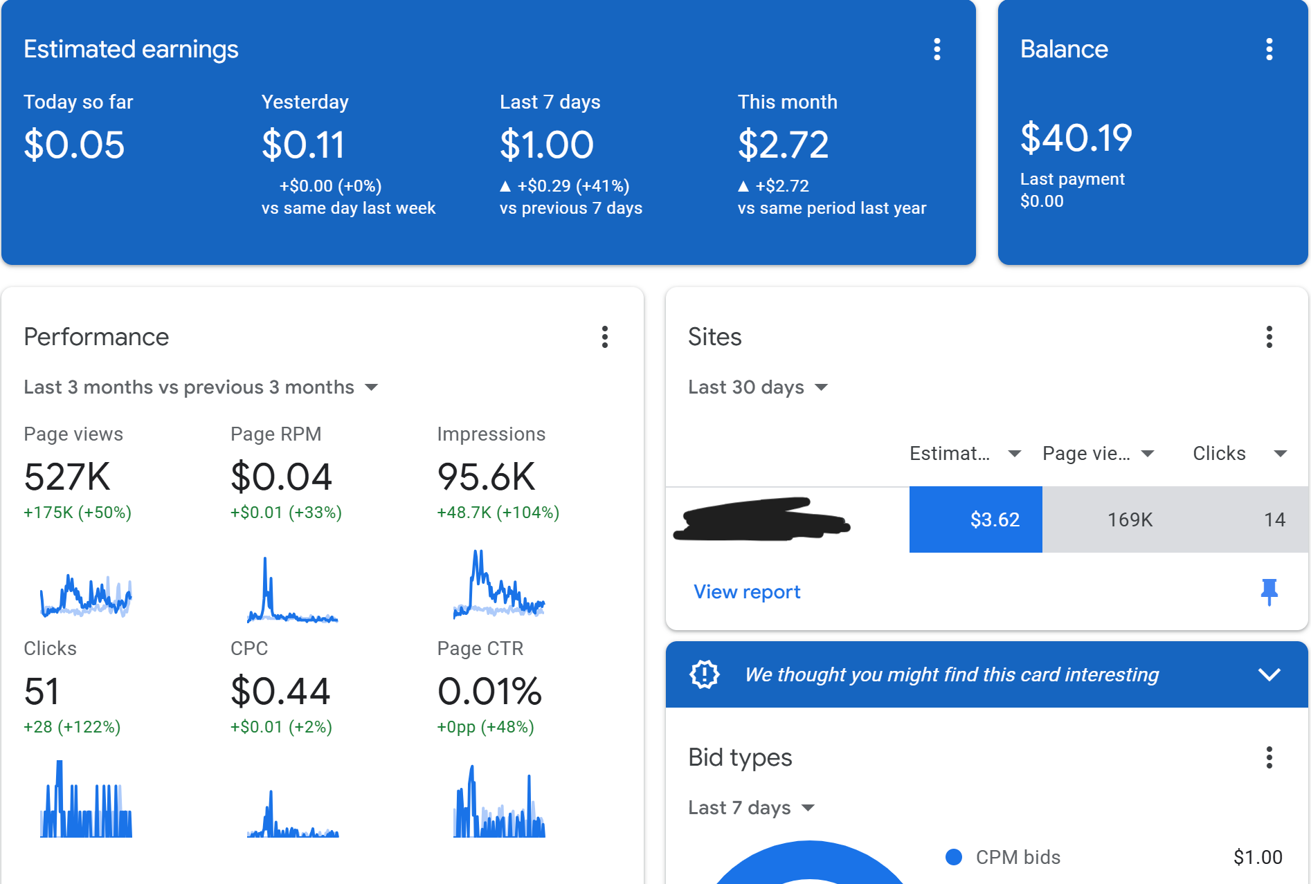Click We thought you might find banner text
The height and width of the screenshot is (884, 1311).
point(952,674)
